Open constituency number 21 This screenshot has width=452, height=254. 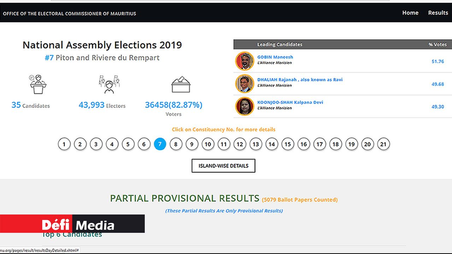coord(383,144)
